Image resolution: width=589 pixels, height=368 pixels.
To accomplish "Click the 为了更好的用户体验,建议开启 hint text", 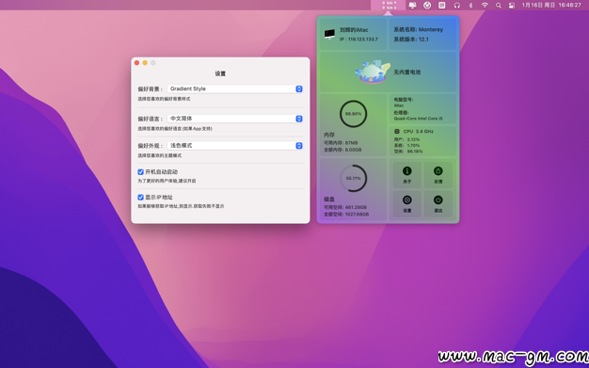I will tap(167, 181).
